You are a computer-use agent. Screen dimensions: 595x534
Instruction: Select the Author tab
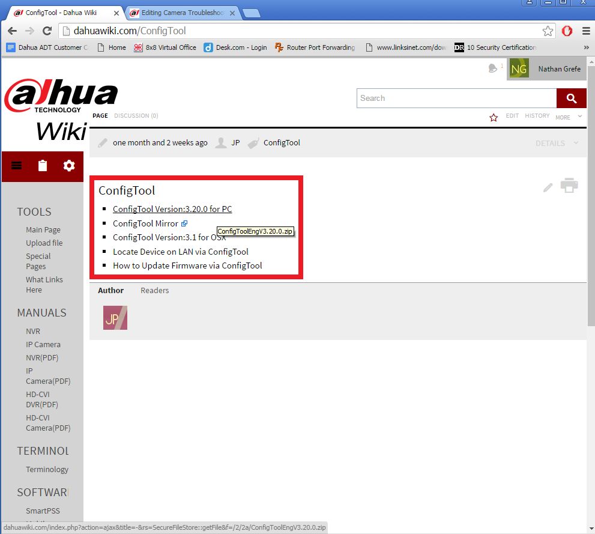(111, 290)
